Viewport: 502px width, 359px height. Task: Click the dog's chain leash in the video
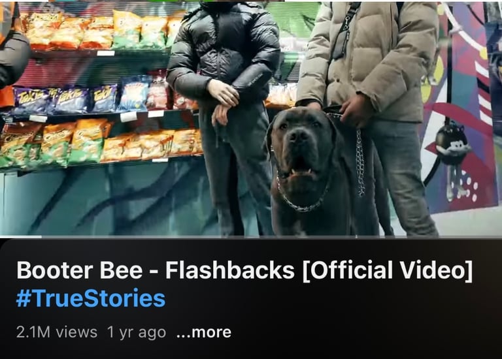tap(360, 163)
